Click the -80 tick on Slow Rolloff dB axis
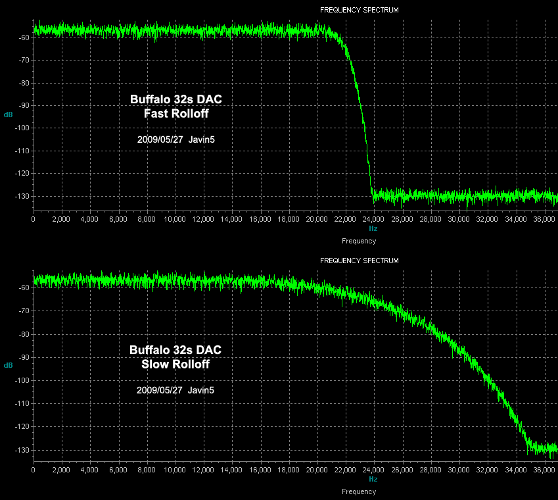The image size is (558, 500). pos(24,334)
